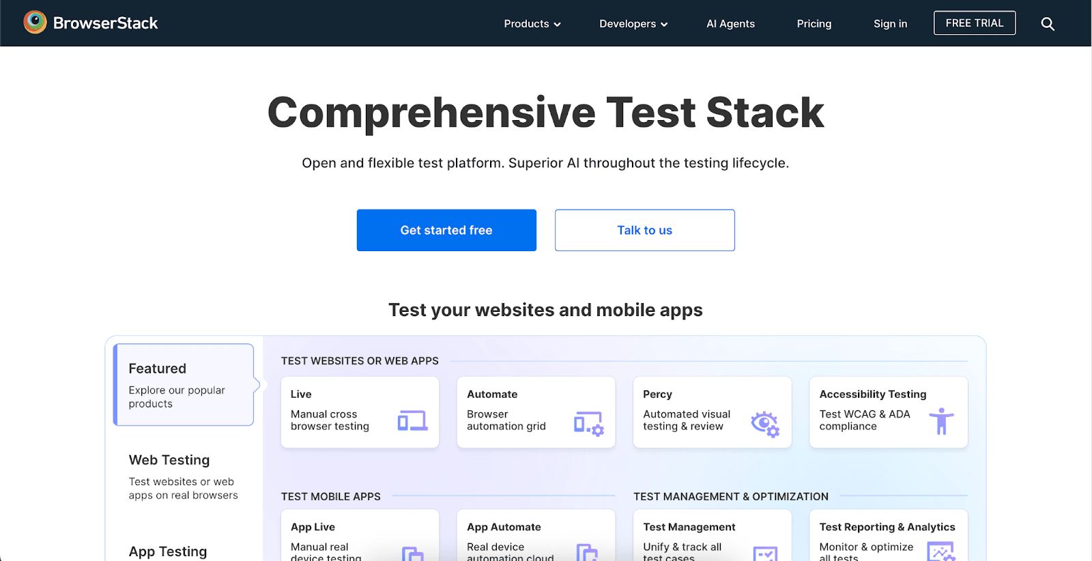Select the Featured tab in sidebar
This screenshot has width=1092, height=561.
(184, 385)
